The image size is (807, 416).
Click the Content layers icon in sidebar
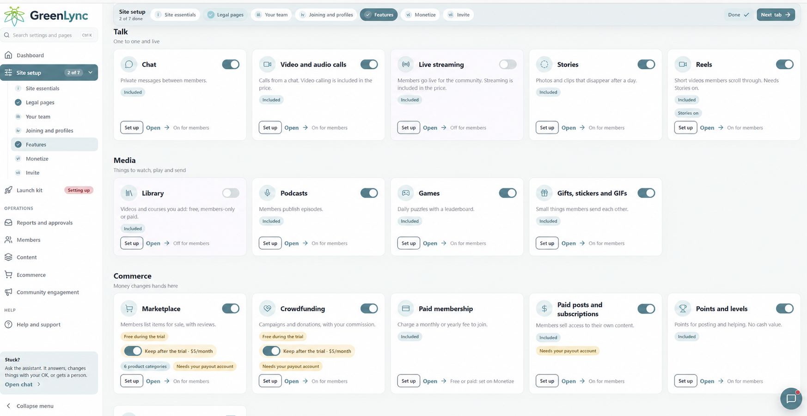[x=8, y=257]
